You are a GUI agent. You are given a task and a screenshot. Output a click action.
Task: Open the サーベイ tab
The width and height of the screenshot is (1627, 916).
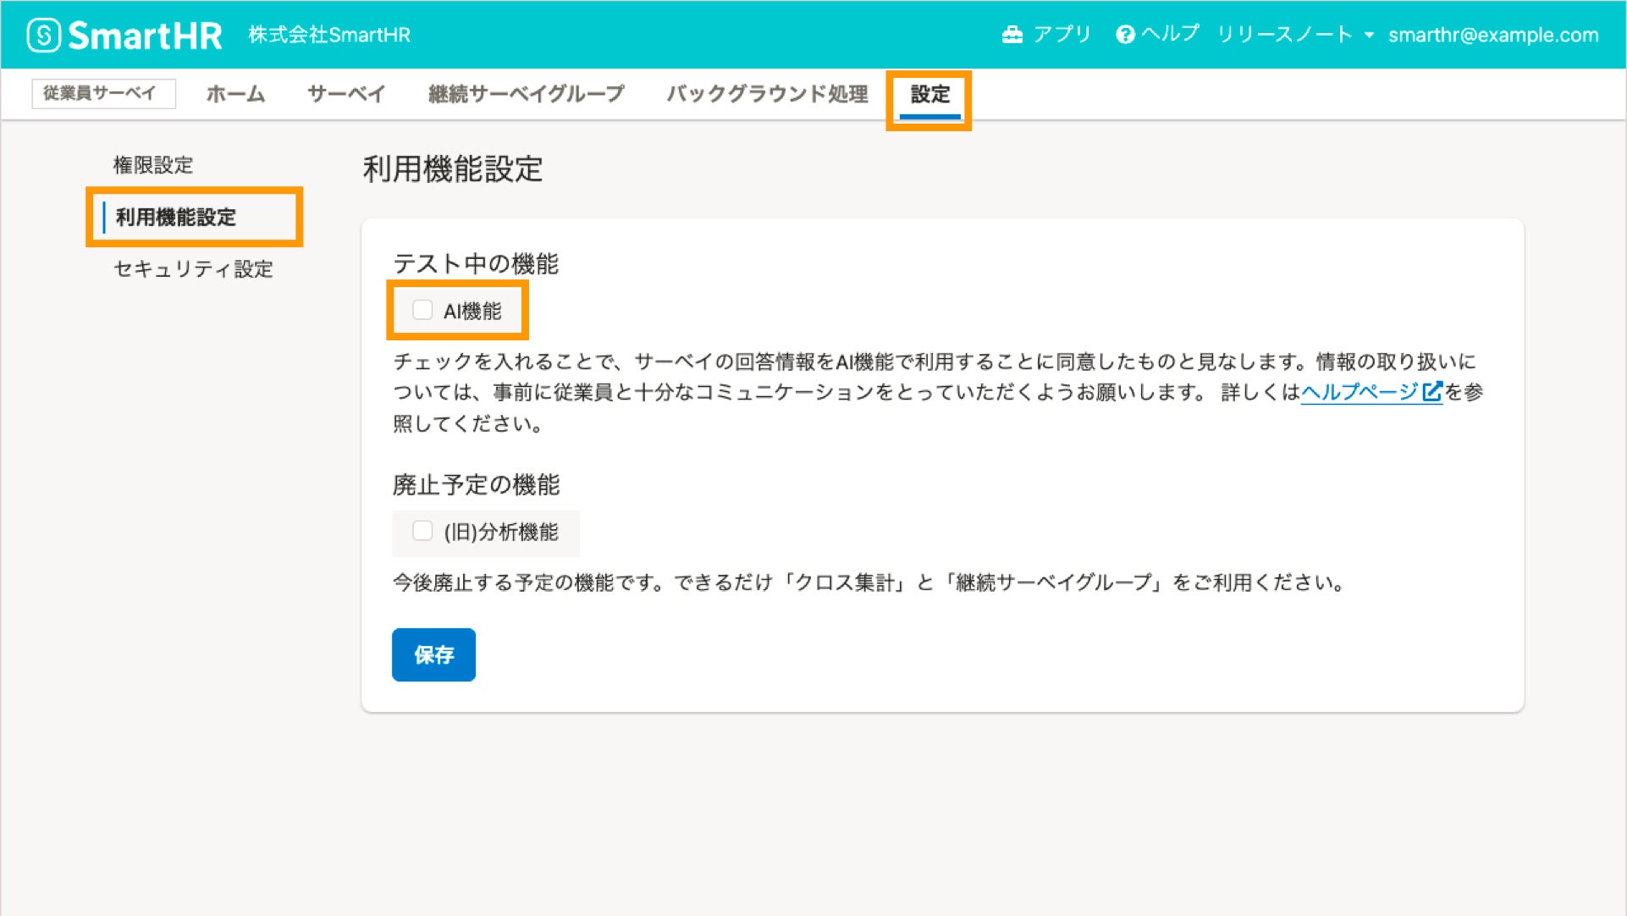pos(346,94)
